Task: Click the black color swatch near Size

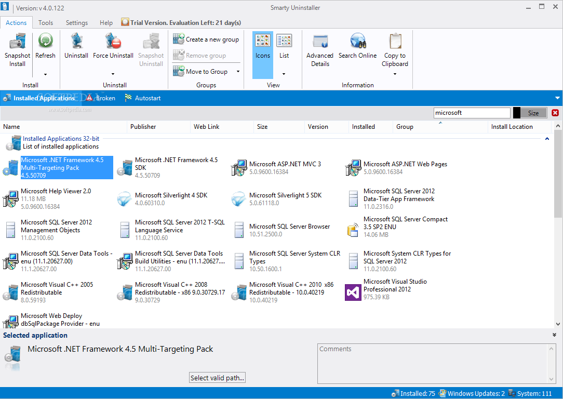Action: tap(517, 113)
